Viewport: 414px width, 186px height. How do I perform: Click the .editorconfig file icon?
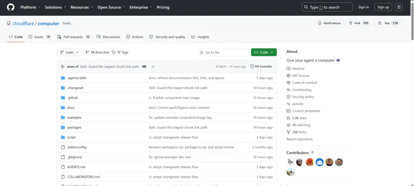[63, 147]
